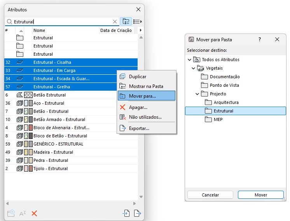Choose Não utilizados... menu entry
Image resolution: width=290 pixels, height=221 pixels.
(147, 117)
